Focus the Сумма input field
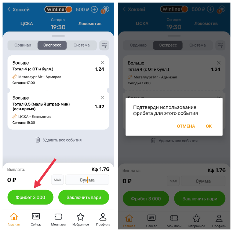 (87, 180)
